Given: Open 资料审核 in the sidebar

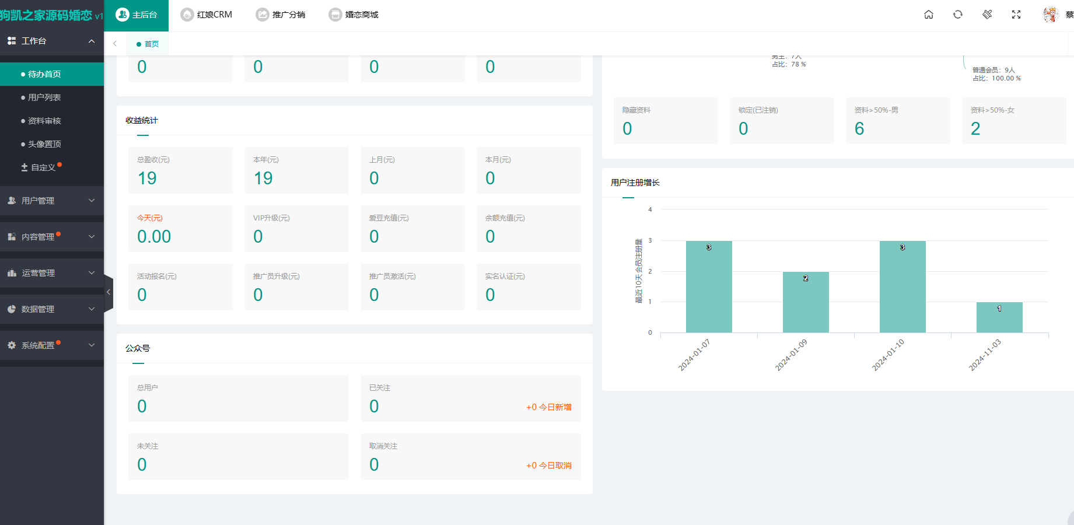Looking at the screenshot, I should [44, 121].
